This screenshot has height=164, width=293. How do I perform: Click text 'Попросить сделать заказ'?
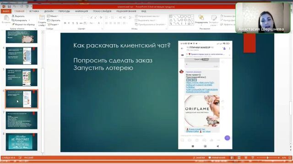(x=113, y=60)
